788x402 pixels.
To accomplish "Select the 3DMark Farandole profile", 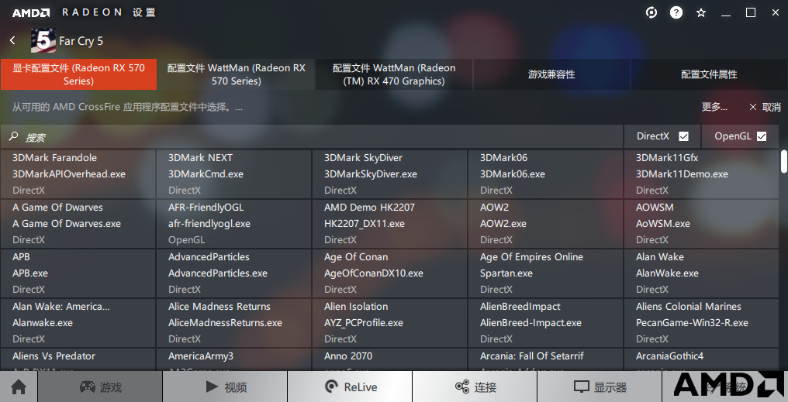I will [x=78, y=174].
